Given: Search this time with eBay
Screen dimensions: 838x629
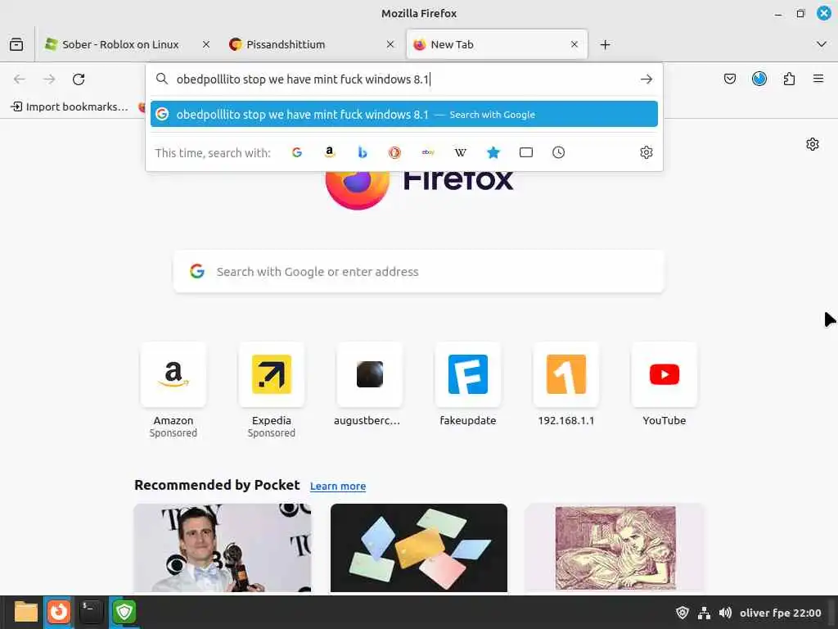Looking at the screenshot, I should pos(427,152).
